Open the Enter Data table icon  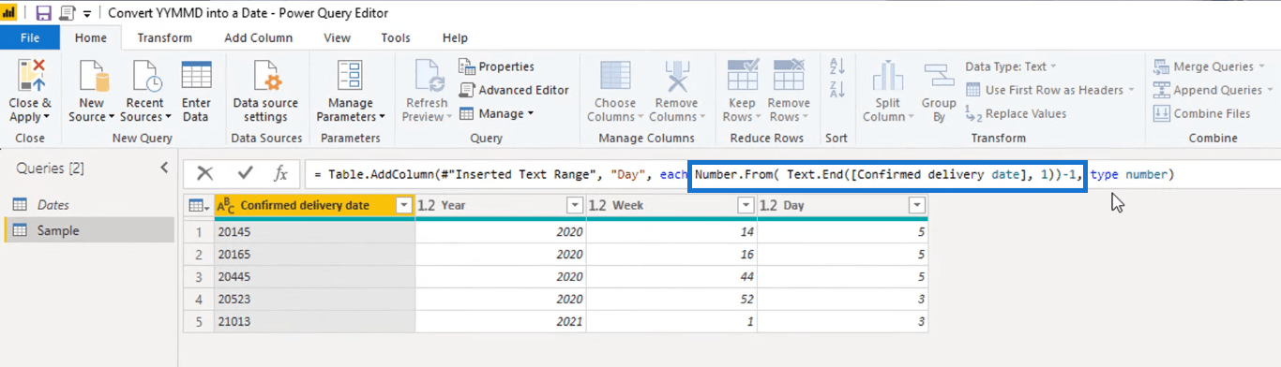(196, 76)
